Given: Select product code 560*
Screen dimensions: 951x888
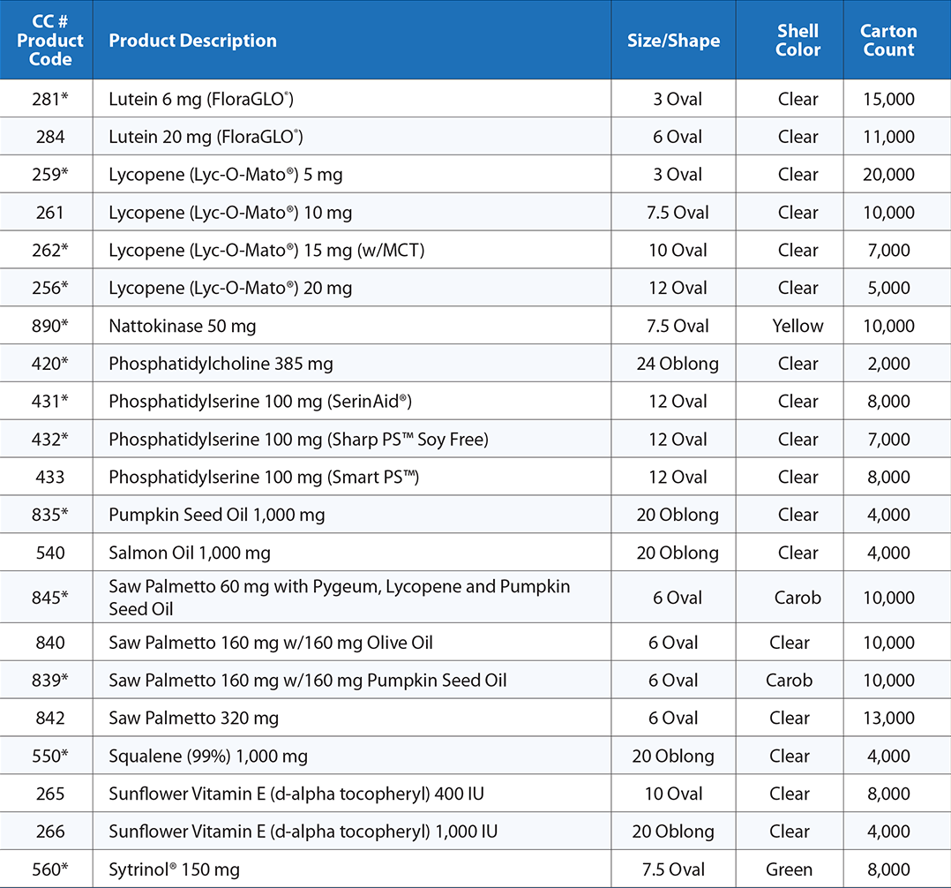Looking at the screenshot, I should coord(49,869).
